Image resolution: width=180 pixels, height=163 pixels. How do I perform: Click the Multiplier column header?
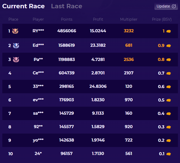click(129, 19)
